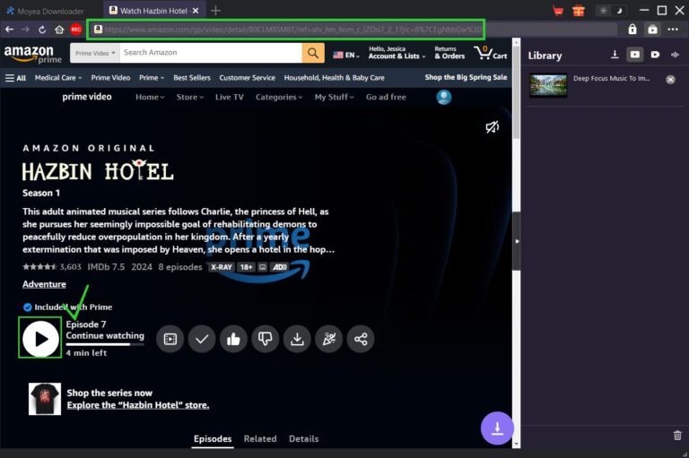Click the thumbs down Dislike icon

click(x=265, y=338)
